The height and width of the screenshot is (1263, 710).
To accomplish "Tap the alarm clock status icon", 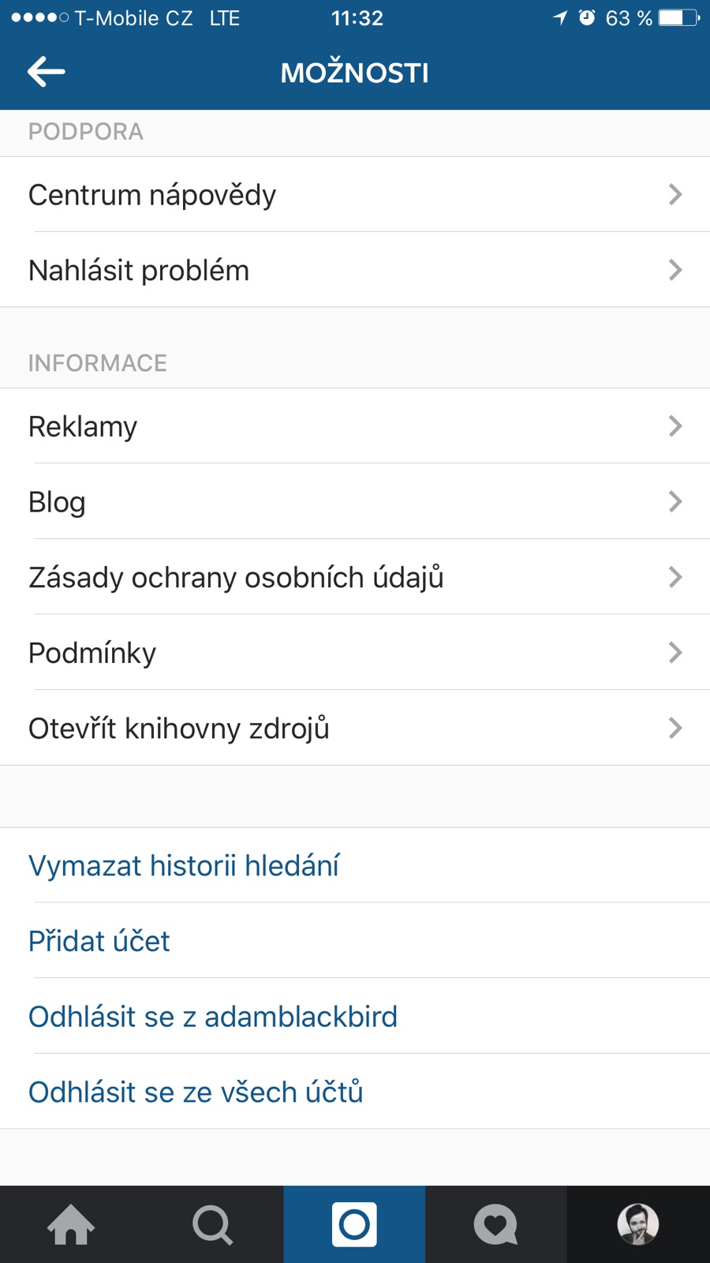I will [x=587, y=17].
